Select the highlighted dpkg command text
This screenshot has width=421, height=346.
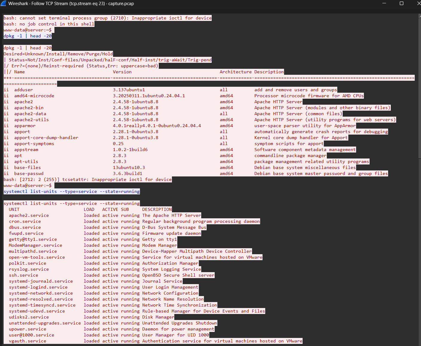click(x=27, y=36)
